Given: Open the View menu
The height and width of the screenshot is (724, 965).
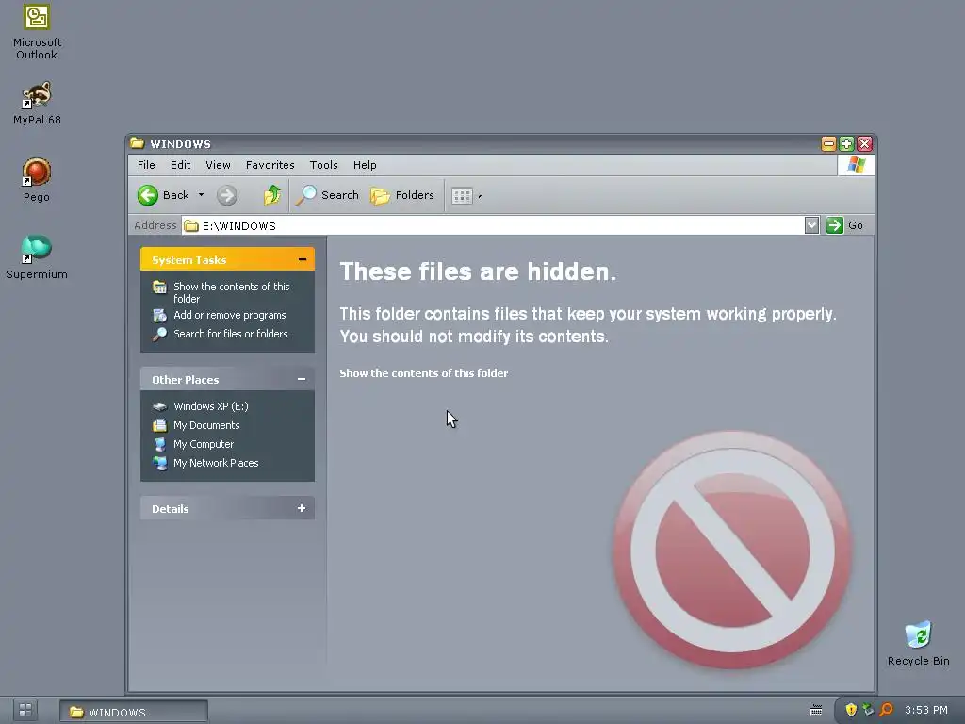Looking at the screenshot, I should (x=218, y=165).
